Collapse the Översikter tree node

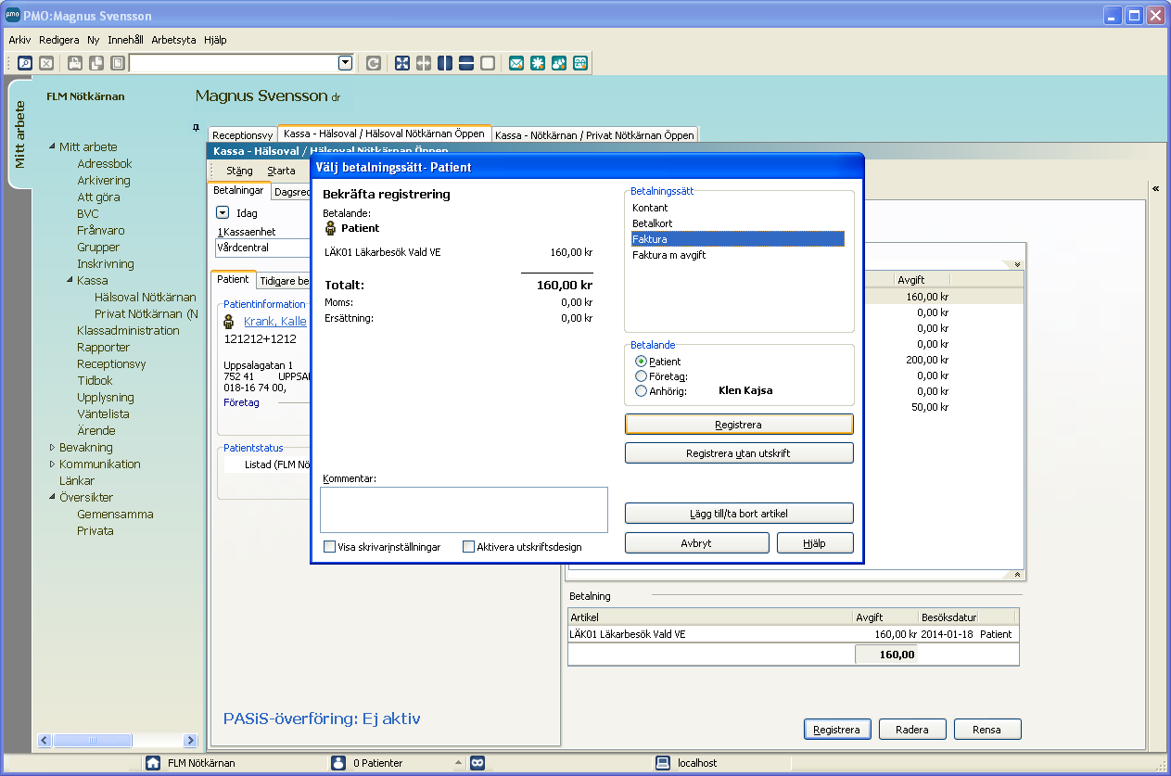point(52,498)
